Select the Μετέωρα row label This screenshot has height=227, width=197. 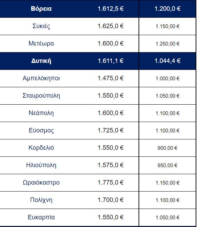pos(41,43)
